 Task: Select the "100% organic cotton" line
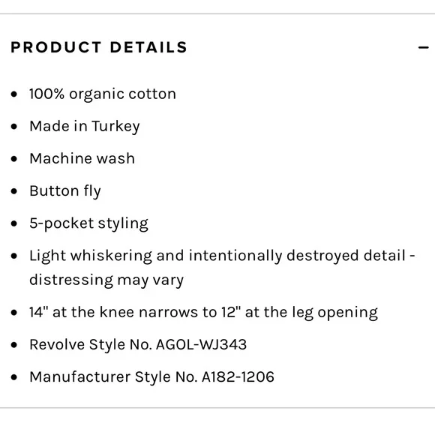pyautogui.click(x=103, y=94)
